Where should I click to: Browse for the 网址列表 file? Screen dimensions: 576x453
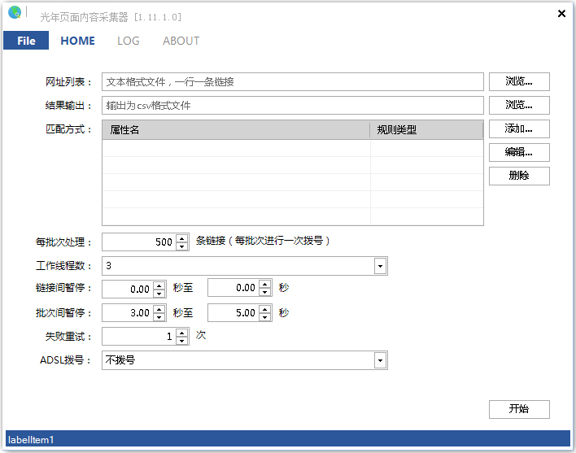coord(519,81)
